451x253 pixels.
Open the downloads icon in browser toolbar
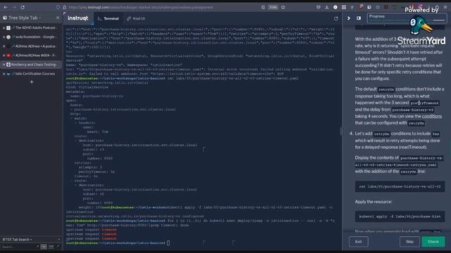pos(327,7)
